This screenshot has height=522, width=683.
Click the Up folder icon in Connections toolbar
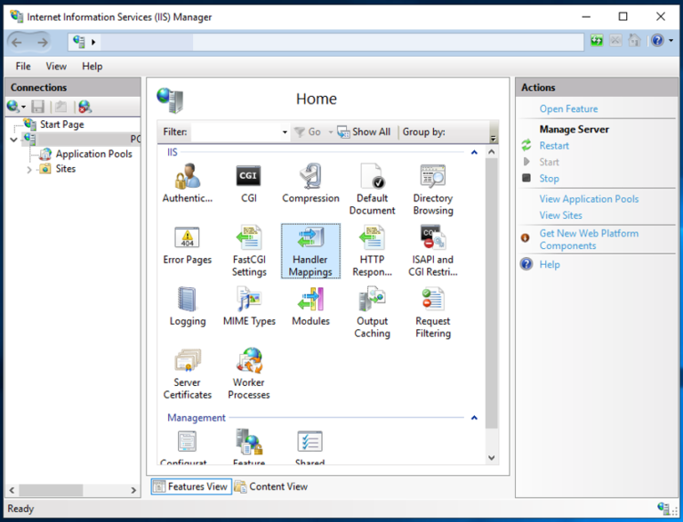[60, 107]
